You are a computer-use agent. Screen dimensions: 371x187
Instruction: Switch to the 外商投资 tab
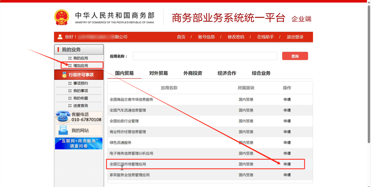coord(193,73)
